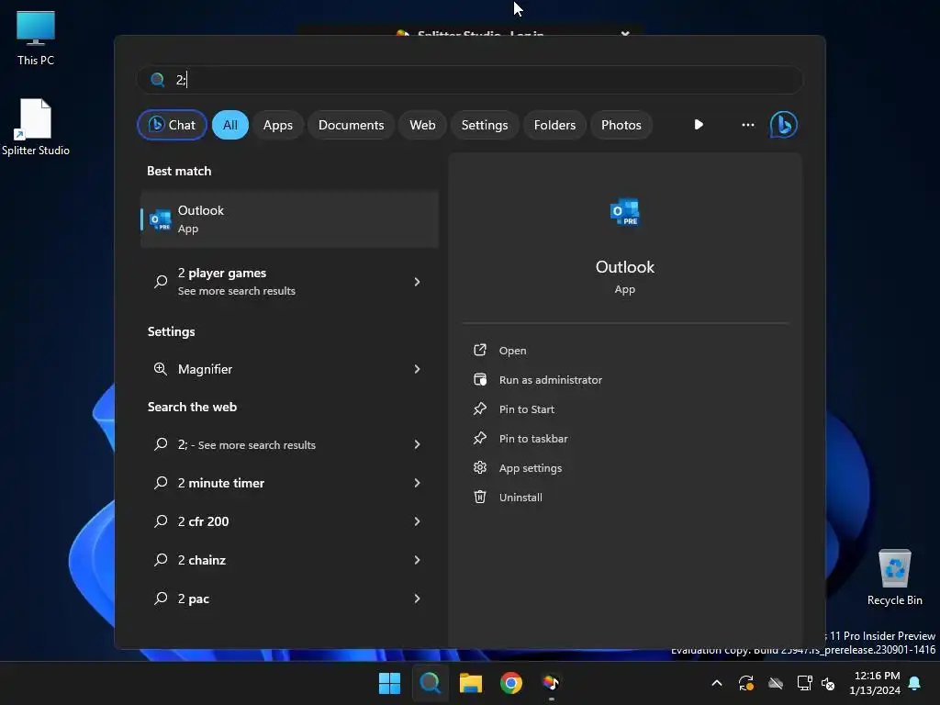Open Bing icon at top right of search panel

pos(784,125)
